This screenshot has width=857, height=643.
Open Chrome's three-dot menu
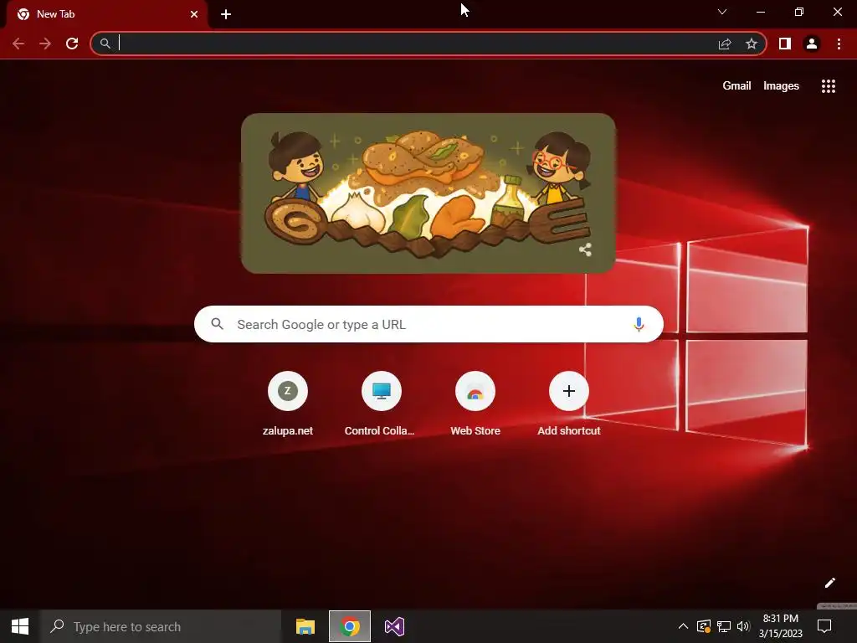[x=839, y=44]
